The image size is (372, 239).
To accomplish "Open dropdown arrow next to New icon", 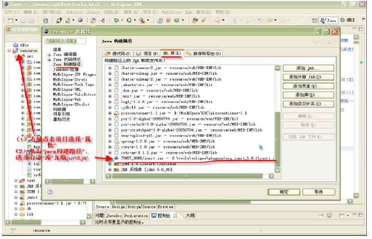I will tap(16, 20).
